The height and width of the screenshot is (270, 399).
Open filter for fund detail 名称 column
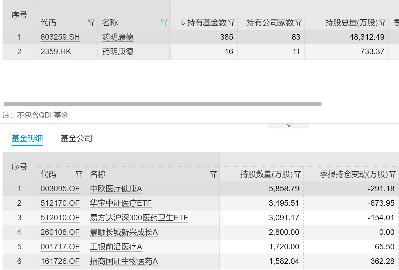click(213, 175)
